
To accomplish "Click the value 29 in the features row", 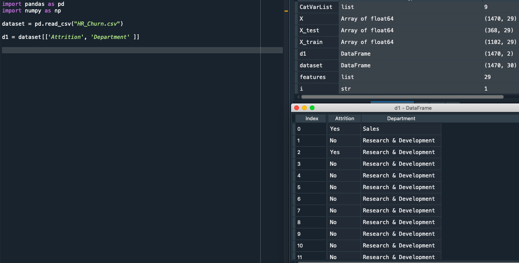I will point(487,77).
